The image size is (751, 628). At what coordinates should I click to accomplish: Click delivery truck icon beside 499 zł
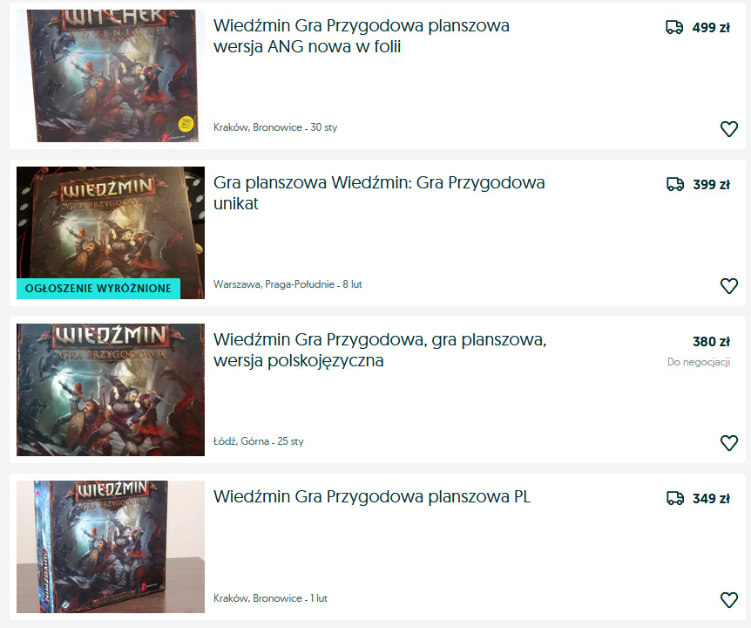674,27
